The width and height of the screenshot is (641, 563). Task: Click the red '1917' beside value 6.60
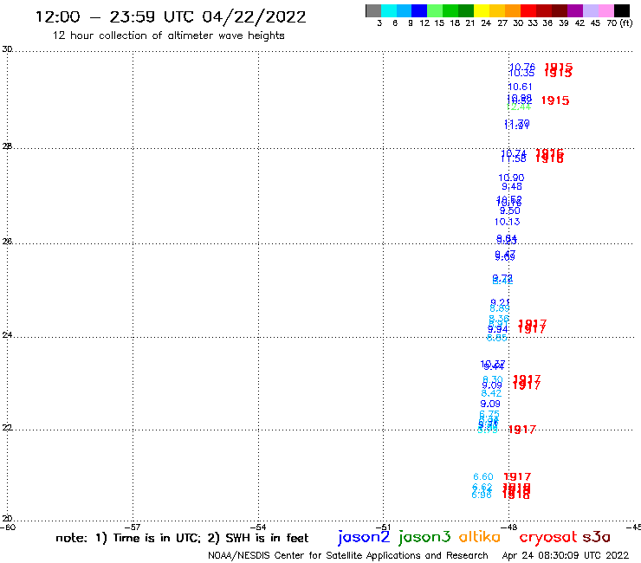(x=517, y=476)
